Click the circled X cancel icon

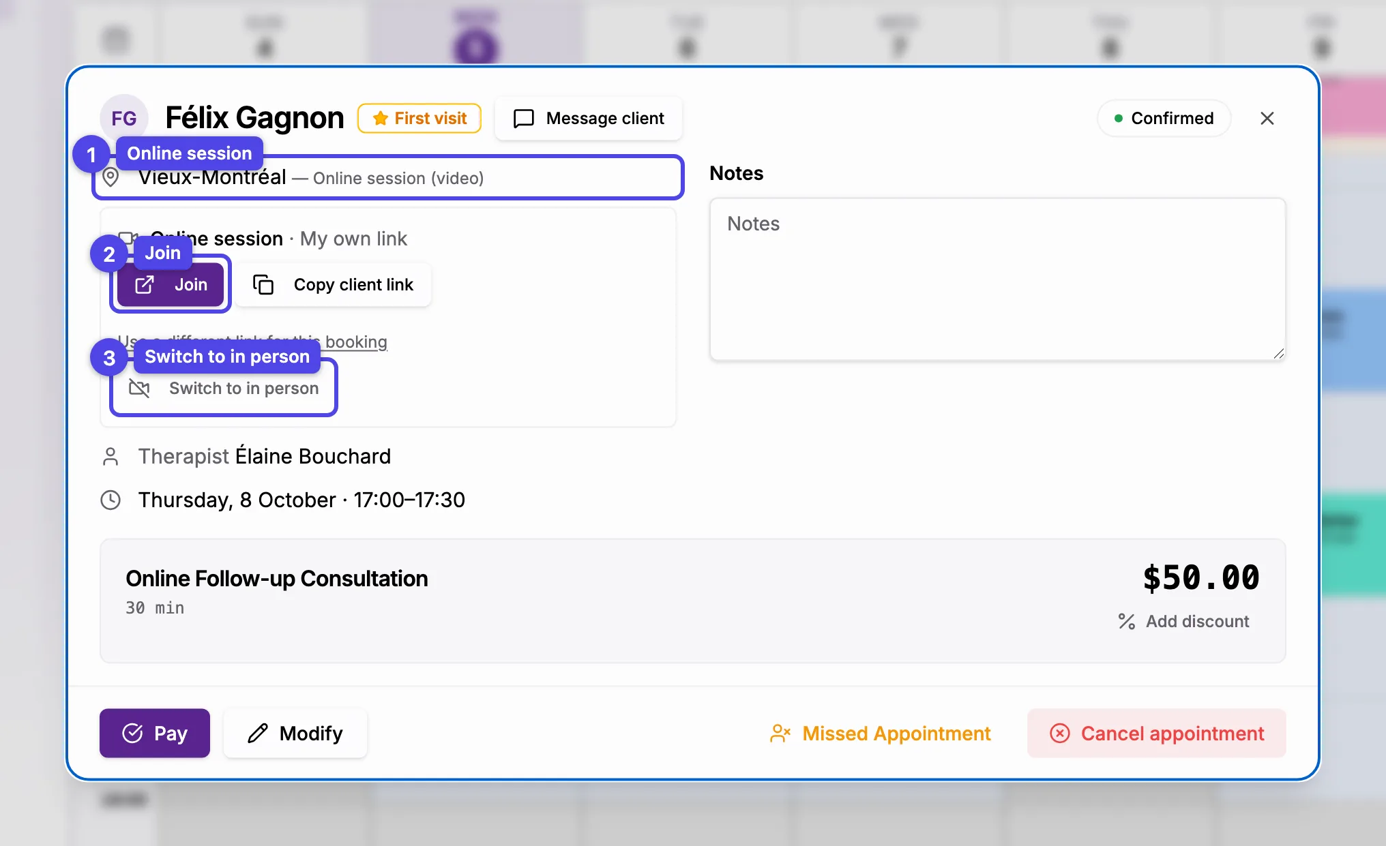tap(1060, 734)
